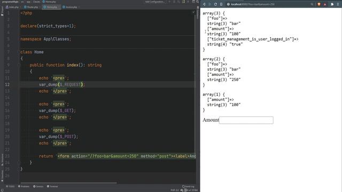Click namespace App\Classes line
Screen dimensions: 342x192
click(46, 39)
